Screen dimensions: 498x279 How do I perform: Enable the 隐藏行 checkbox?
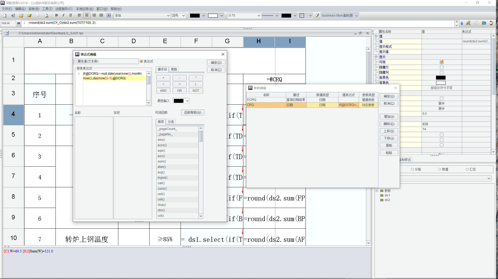(441, 67)
